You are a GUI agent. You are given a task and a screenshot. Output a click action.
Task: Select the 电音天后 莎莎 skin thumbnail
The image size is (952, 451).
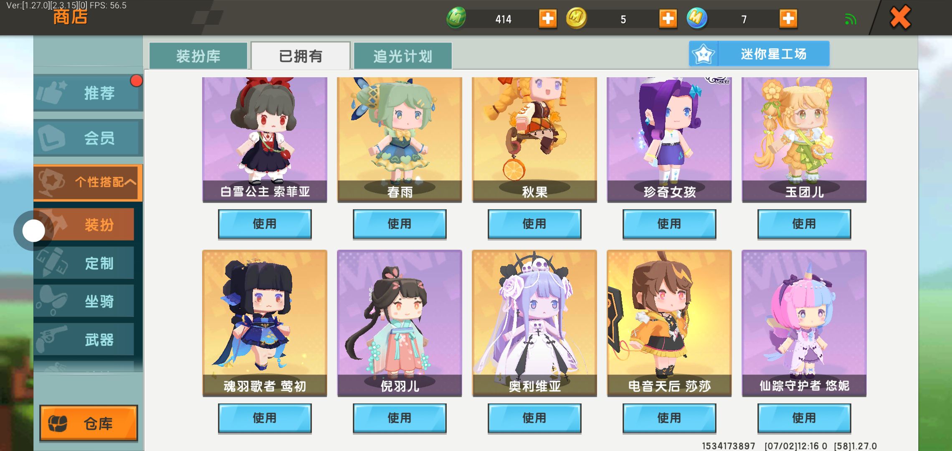tap(669, 323)
